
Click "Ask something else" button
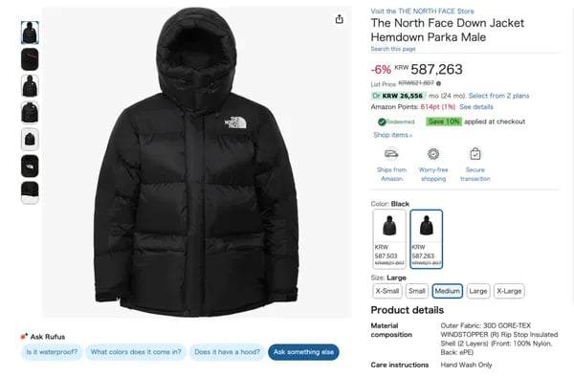coord(303,352)
